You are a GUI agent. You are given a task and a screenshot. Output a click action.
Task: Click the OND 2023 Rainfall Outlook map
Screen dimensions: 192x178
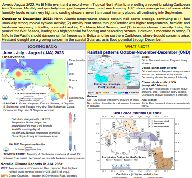point(137,143)
